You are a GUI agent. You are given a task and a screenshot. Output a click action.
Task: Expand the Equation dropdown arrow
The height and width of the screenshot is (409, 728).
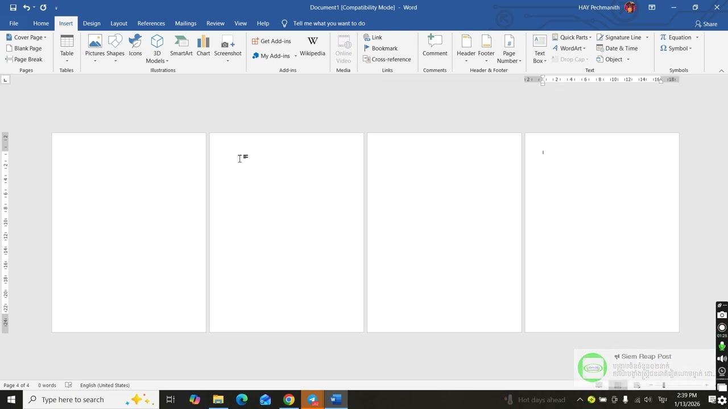point(697,37)
